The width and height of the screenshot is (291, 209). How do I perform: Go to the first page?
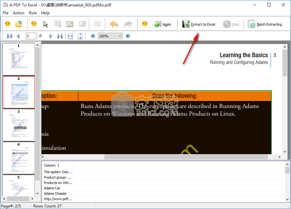click(x=9, y=36)
